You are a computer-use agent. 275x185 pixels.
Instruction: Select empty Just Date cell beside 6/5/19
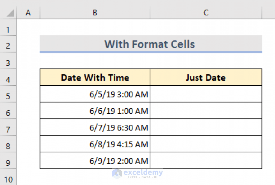pos(206,94)
